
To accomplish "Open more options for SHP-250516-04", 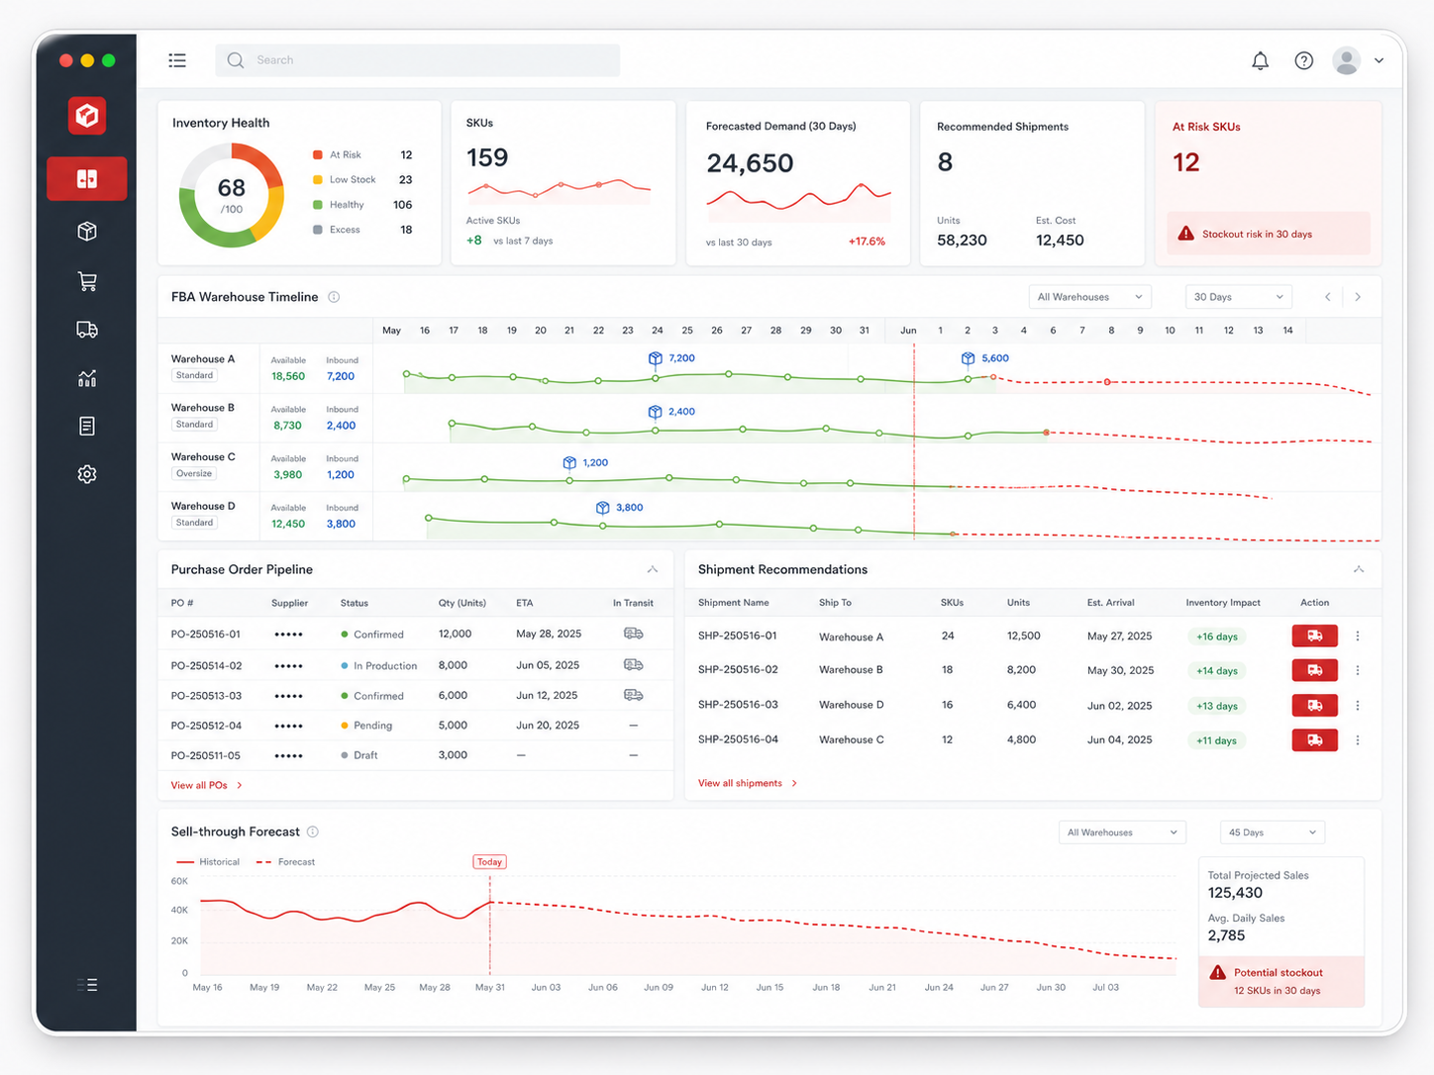I will (x=1358, y=739).
